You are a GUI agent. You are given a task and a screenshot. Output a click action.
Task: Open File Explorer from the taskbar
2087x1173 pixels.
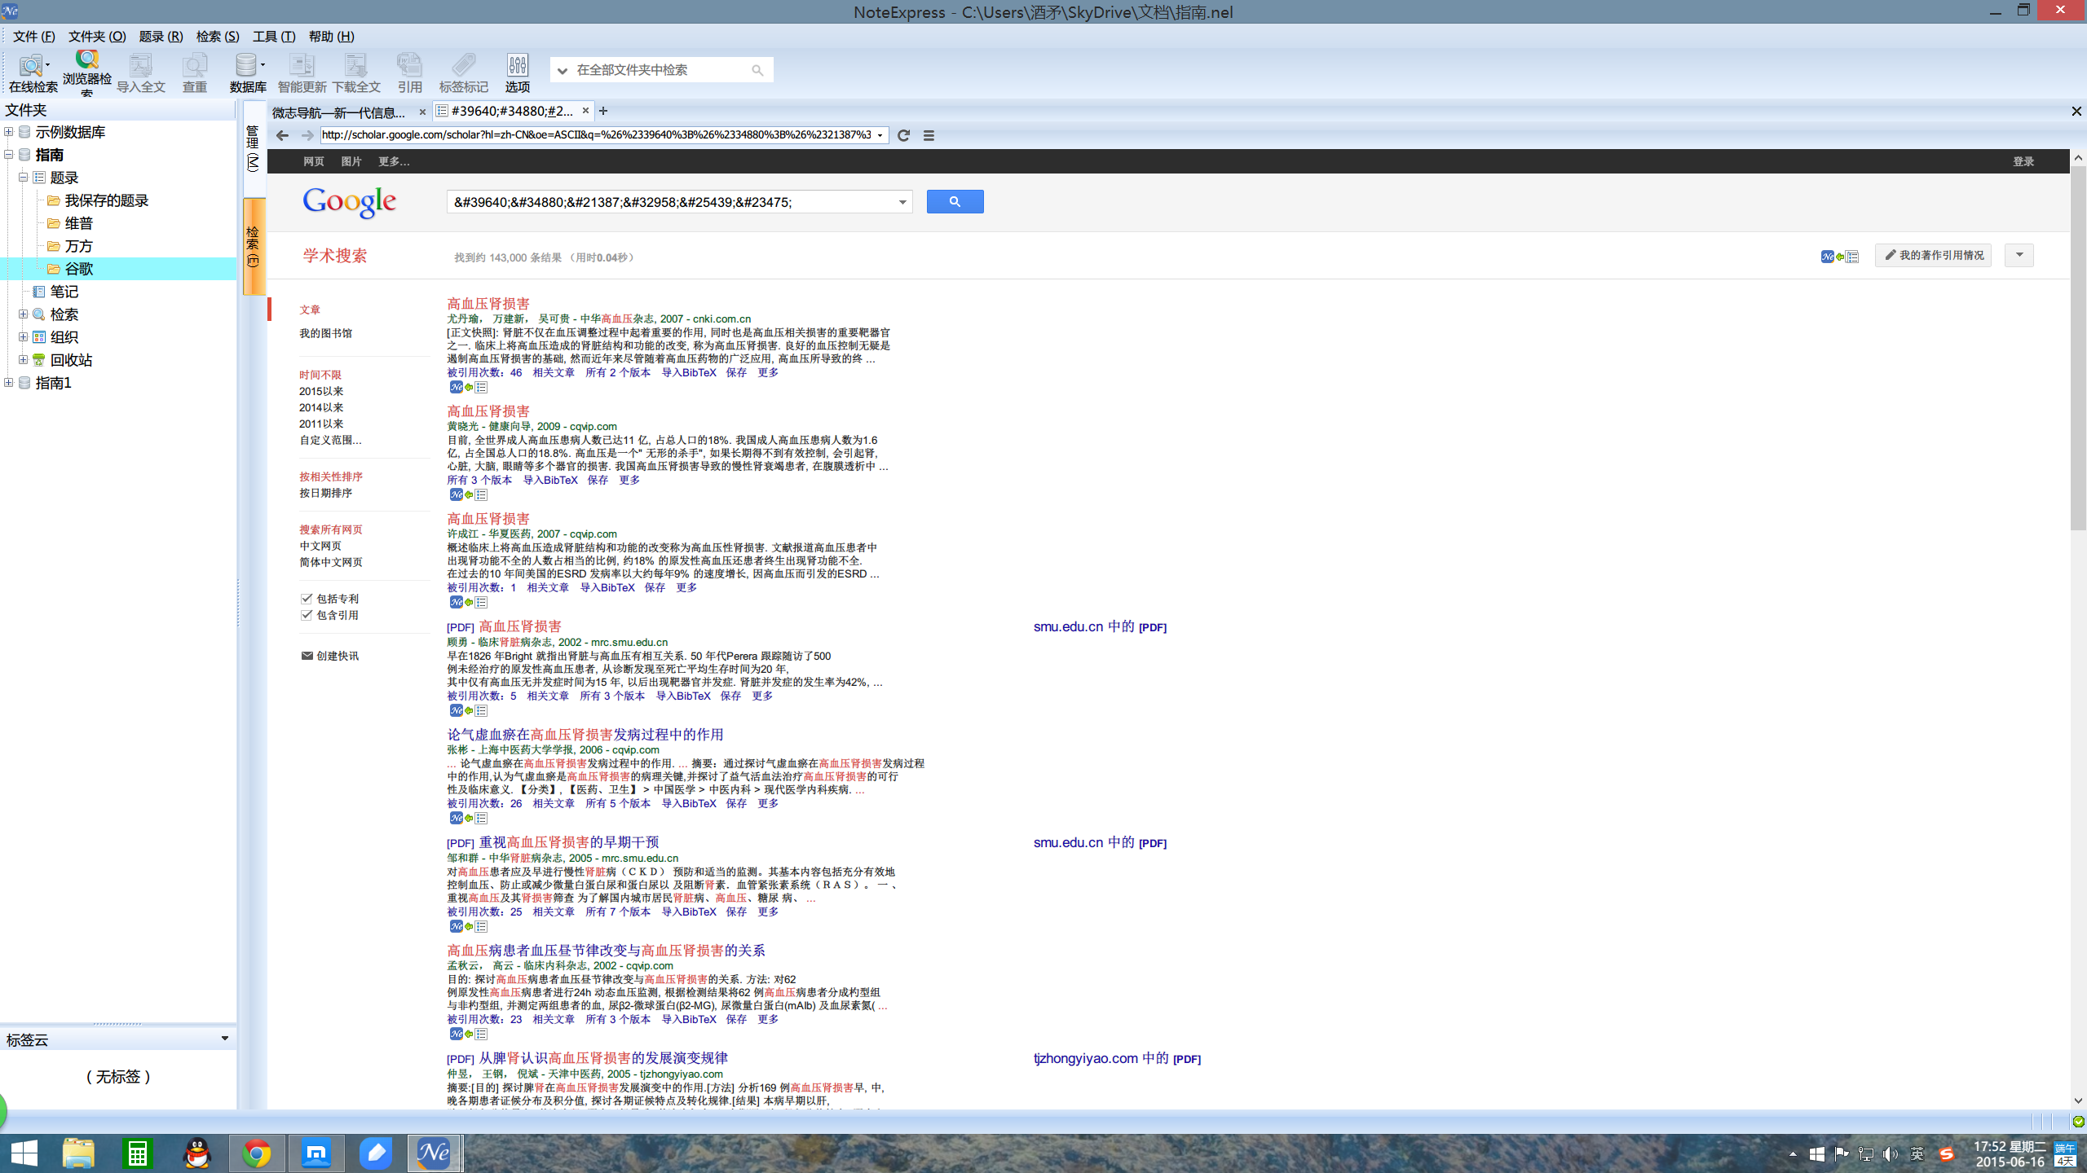click(x=78, y=1153)
